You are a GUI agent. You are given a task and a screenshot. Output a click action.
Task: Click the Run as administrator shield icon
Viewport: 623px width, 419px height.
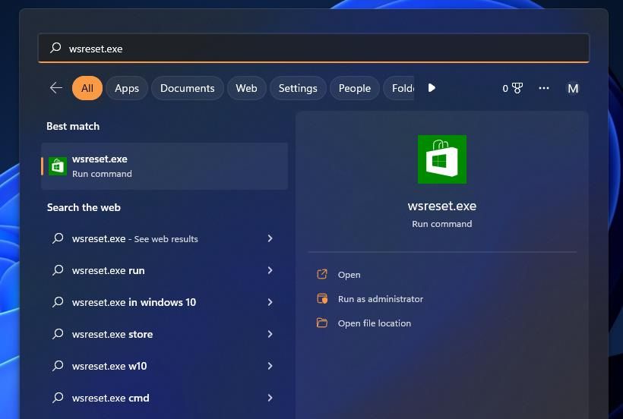click(x=322, y=298)
